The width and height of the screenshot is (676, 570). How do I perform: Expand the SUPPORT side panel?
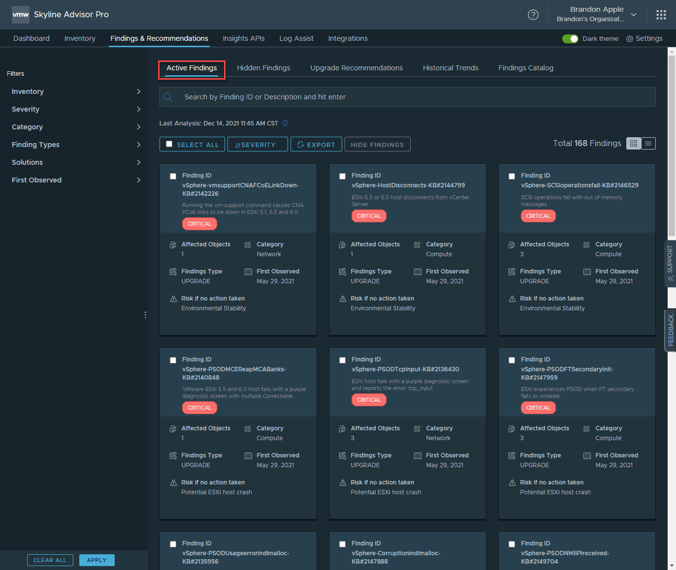(x=670, y=264)
